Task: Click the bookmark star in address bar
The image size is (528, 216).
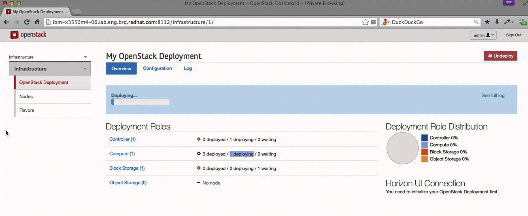Action: coord(365,22)
